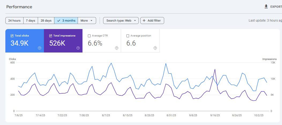Click help icon on Average position card

[x=155, y=48]
